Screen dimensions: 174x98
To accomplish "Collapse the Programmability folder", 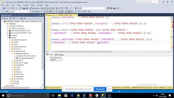I will (x=10, y=51).
